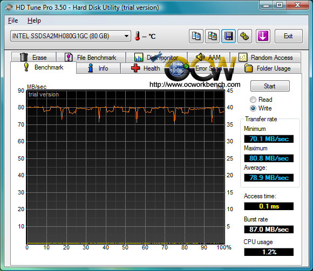313x271 pixels.
Task: Switch to the Disk monitor tab
Action: pyautogui.click(x=156, y=57)
